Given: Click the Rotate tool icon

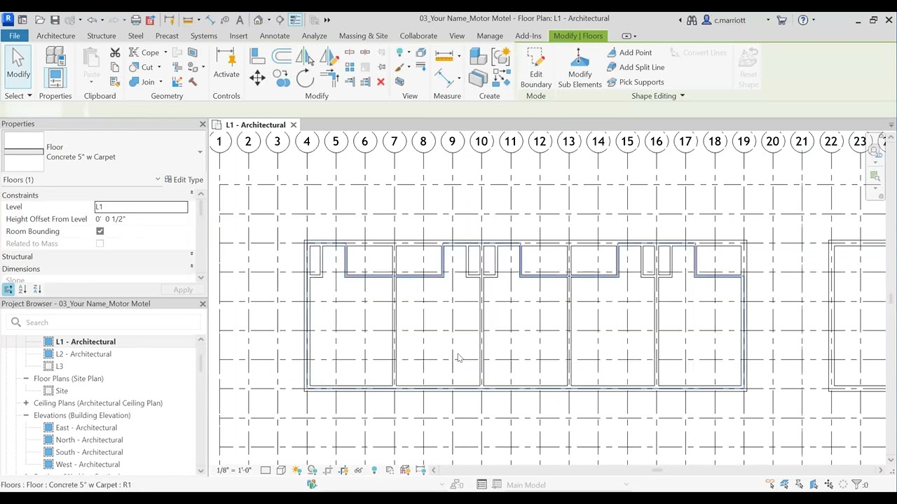Looking at the screenshot, I should pyautogui.click(x=305, y=79).
